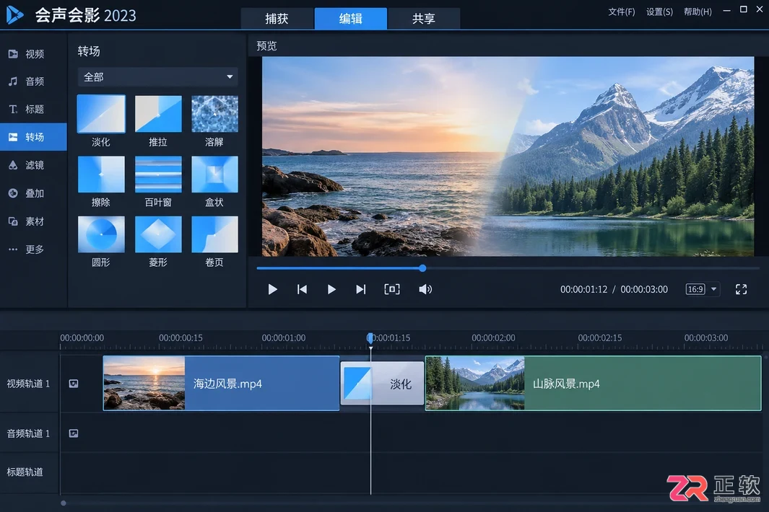Image resolution: width=769 pixels, height=512 pixels.
Task: Click the timeline playhead marker on the ruler
Action: 370,338
